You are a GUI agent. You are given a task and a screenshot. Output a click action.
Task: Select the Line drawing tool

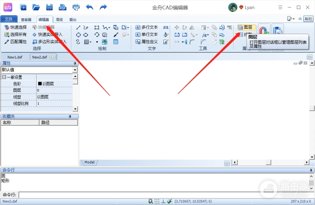(78, 27)
